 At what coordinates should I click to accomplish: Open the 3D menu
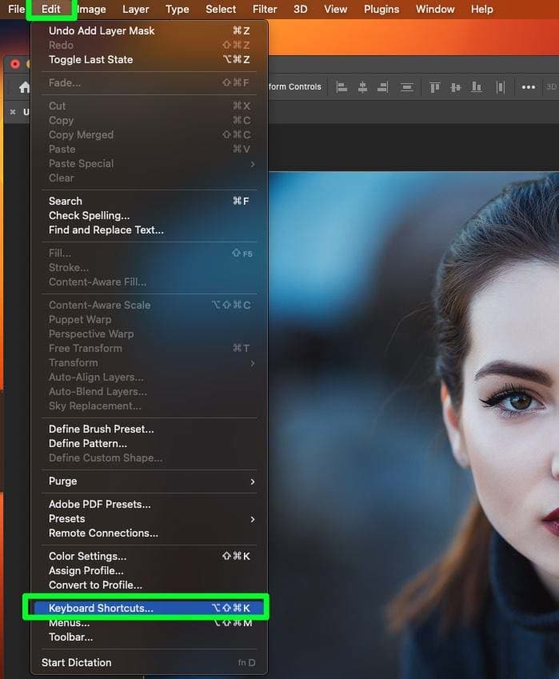(300, 9)
